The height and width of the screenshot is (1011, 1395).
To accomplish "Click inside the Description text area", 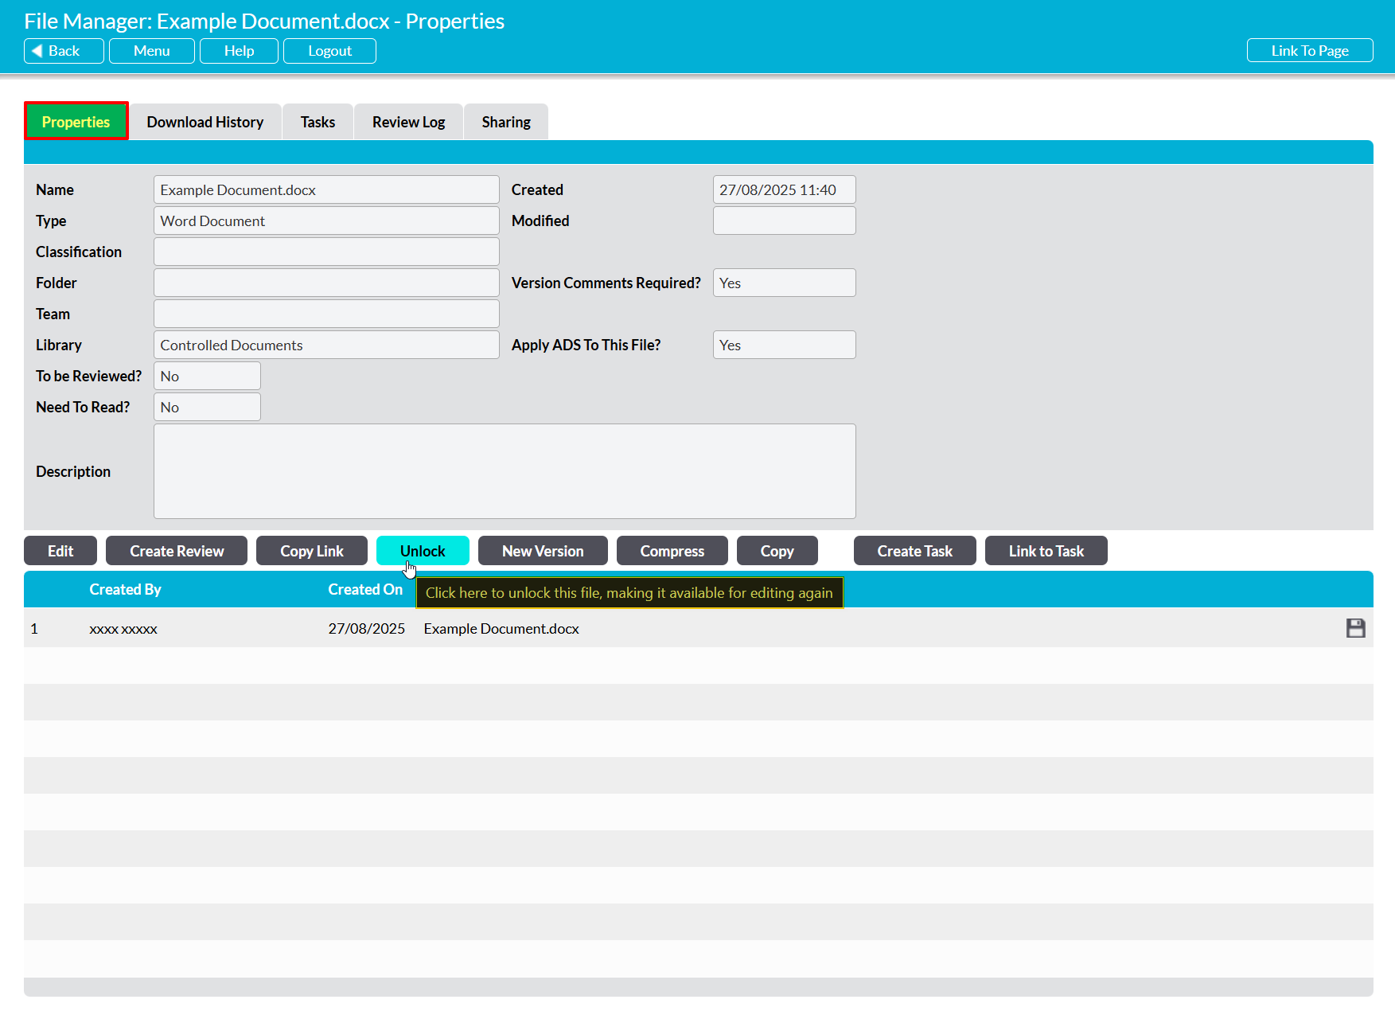I will tap(505, 471).
